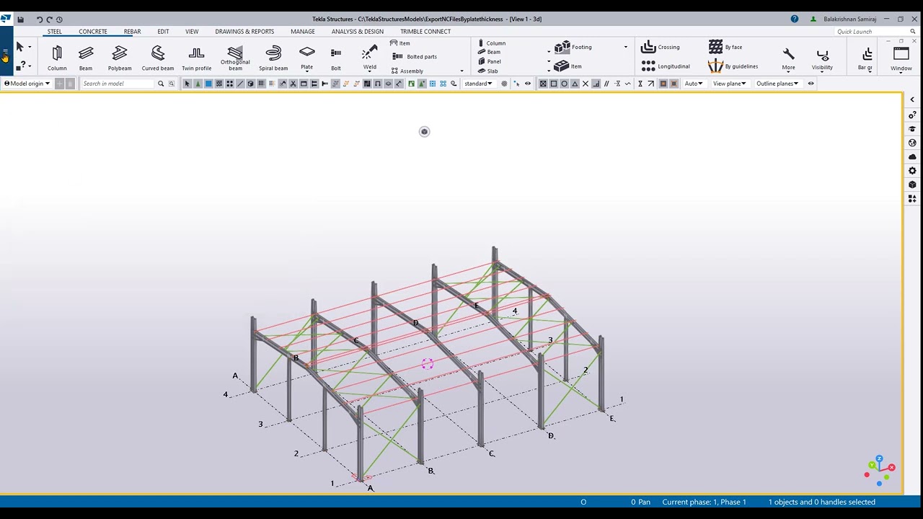Choose the Orthogonal beam tool
Viewport: 923px width, 519px height.
[235, 58]
